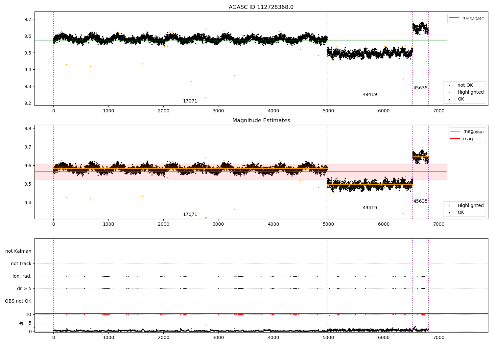Click the 3000 x-tick label under the middle plot

pyautogui.click(x=219, y=224)
